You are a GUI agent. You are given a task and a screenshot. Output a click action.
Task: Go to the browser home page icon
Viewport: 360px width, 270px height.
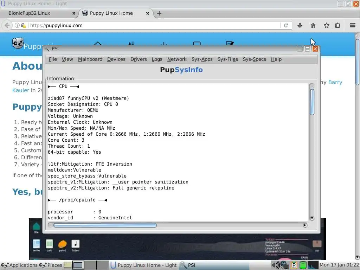(313, 25)
